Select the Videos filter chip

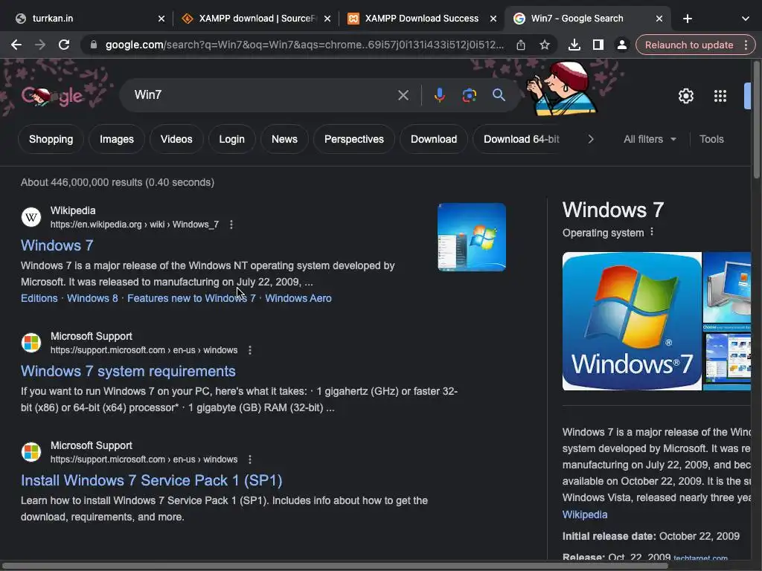coord(176,139)
